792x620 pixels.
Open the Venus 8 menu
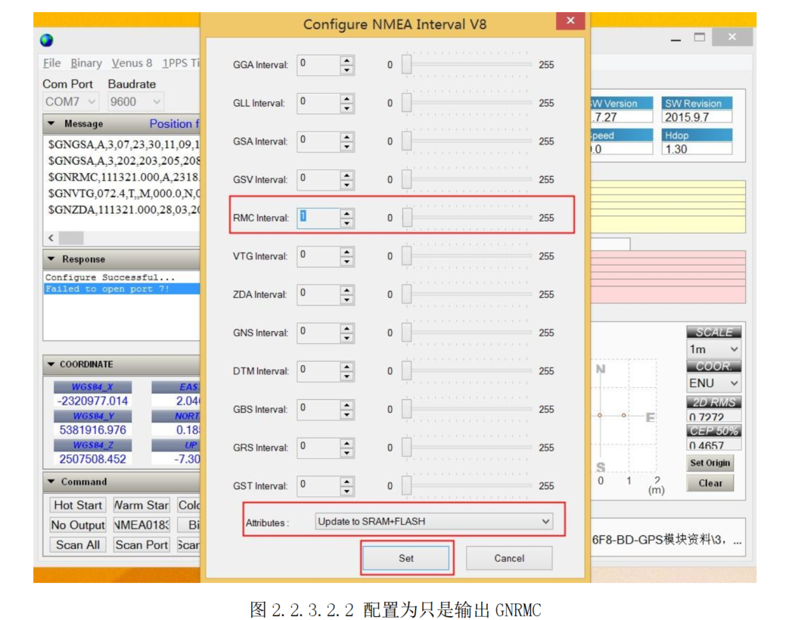[132, 63]
